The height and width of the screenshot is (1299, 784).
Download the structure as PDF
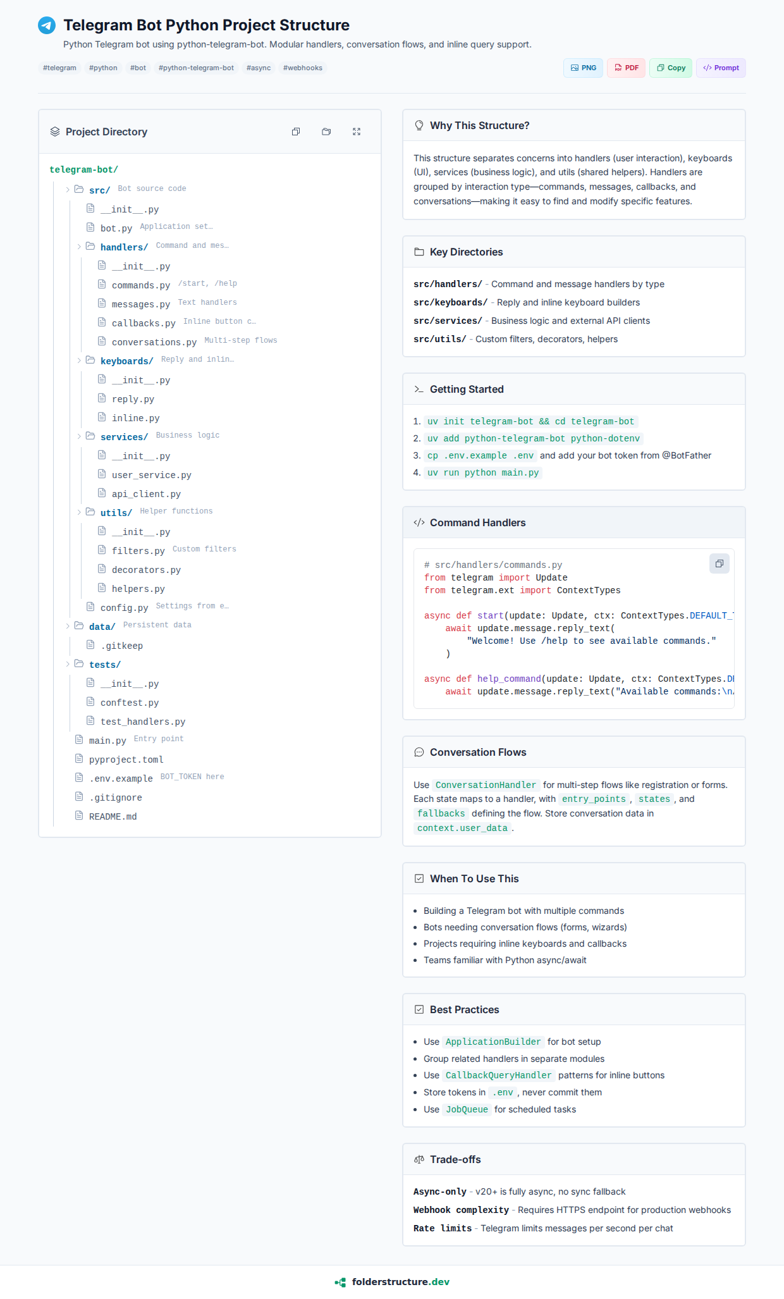[x=626, y=68]
